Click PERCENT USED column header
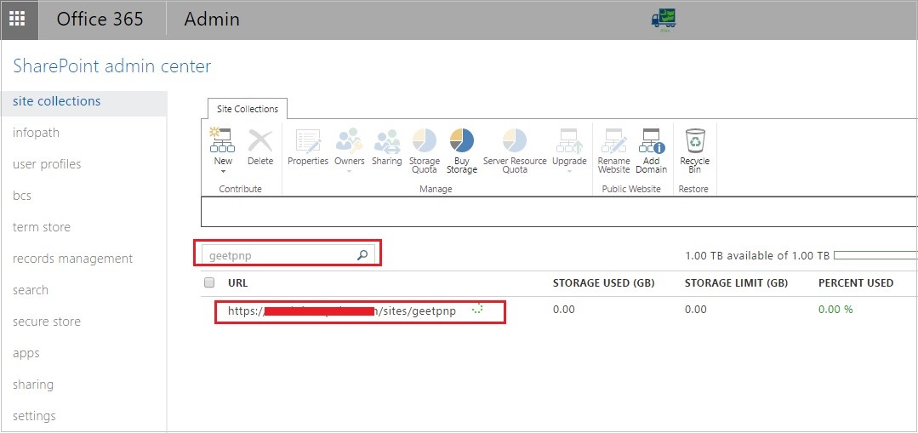The image size is (918, 433). [856, 283]
